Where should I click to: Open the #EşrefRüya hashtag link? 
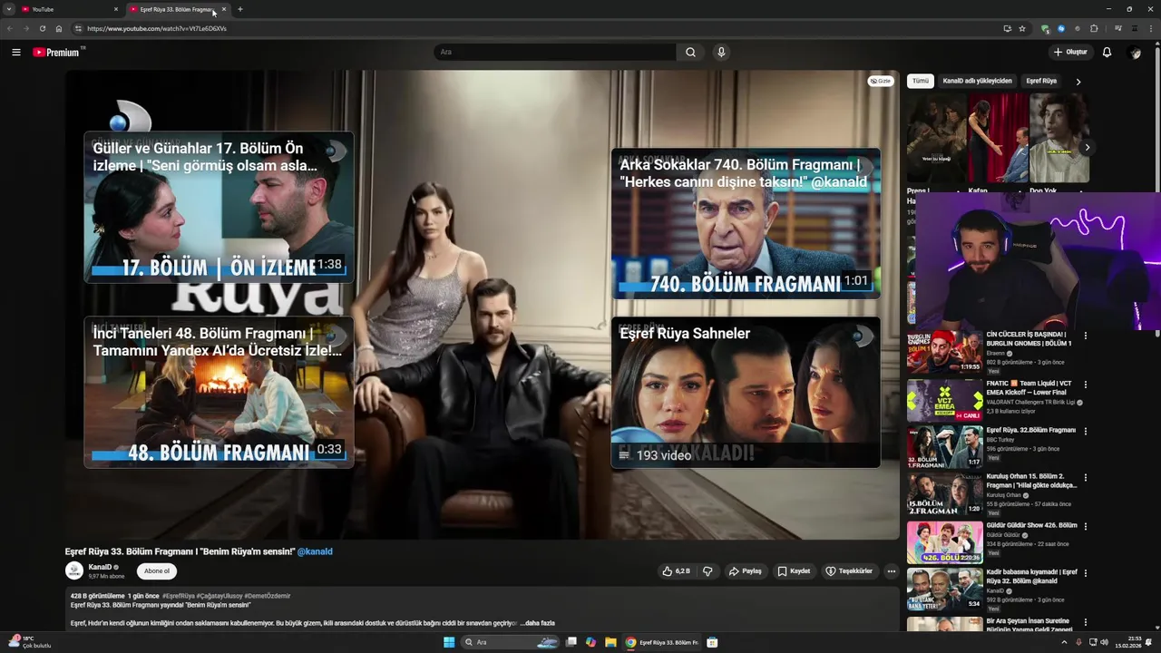click(x=179, y=596)
